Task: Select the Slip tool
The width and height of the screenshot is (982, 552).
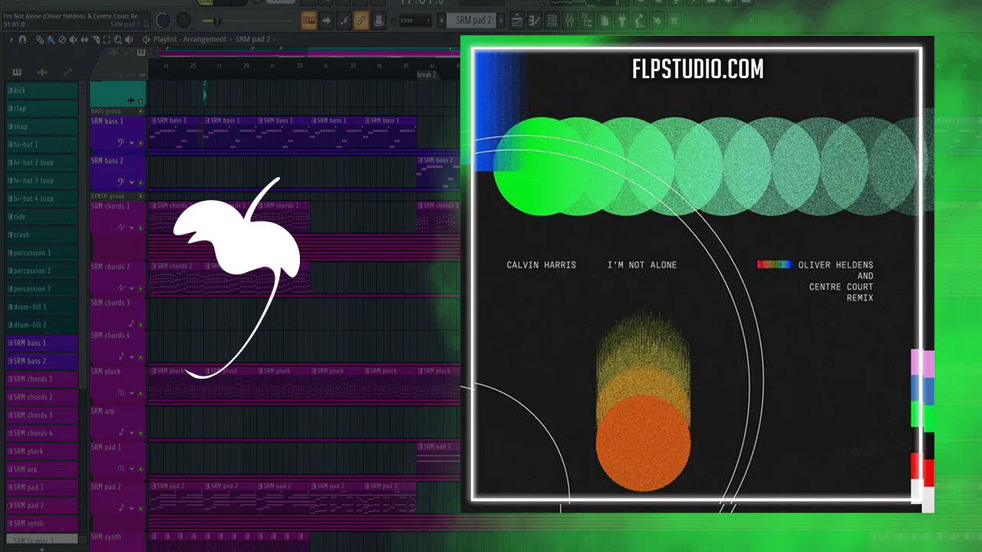Action: [x=84, y=39]
